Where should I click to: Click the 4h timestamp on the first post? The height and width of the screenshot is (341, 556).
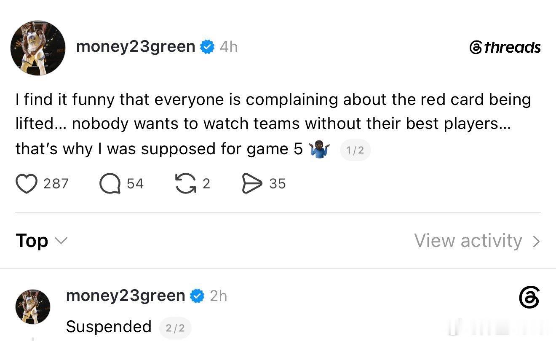point(229,47)
